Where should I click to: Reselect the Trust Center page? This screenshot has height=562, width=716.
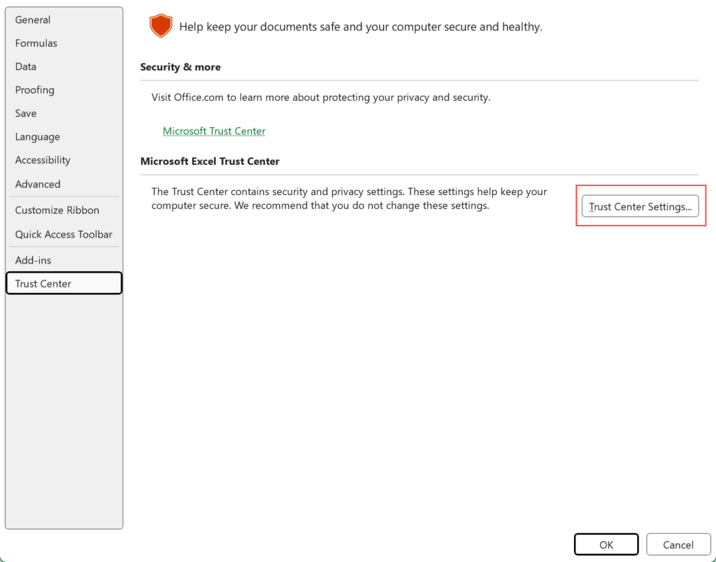[x=42, y=283]
